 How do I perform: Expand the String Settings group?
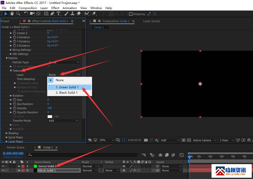[x=11, y=50]
